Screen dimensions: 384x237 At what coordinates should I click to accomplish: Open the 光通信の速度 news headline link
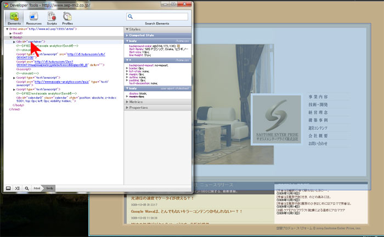[162, 198]
